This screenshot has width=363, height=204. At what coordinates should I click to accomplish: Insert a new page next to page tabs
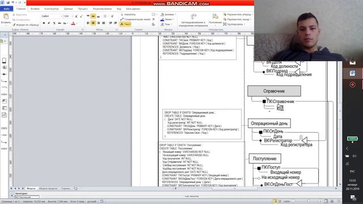(75, 189)
